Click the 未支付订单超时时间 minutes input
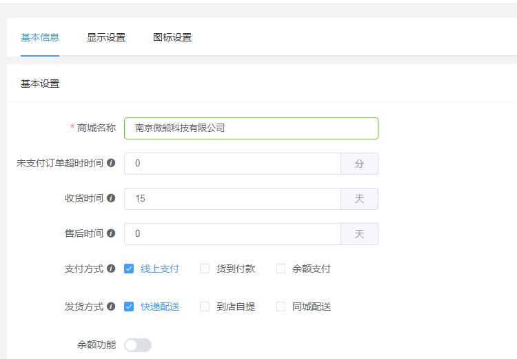Screen dimensions: 517x359 point(232,164)
